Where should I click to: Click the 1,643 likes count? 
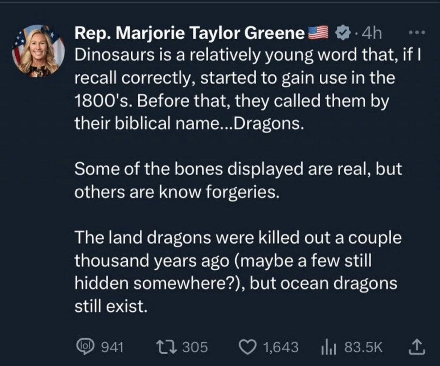click(x=280, y=347)
